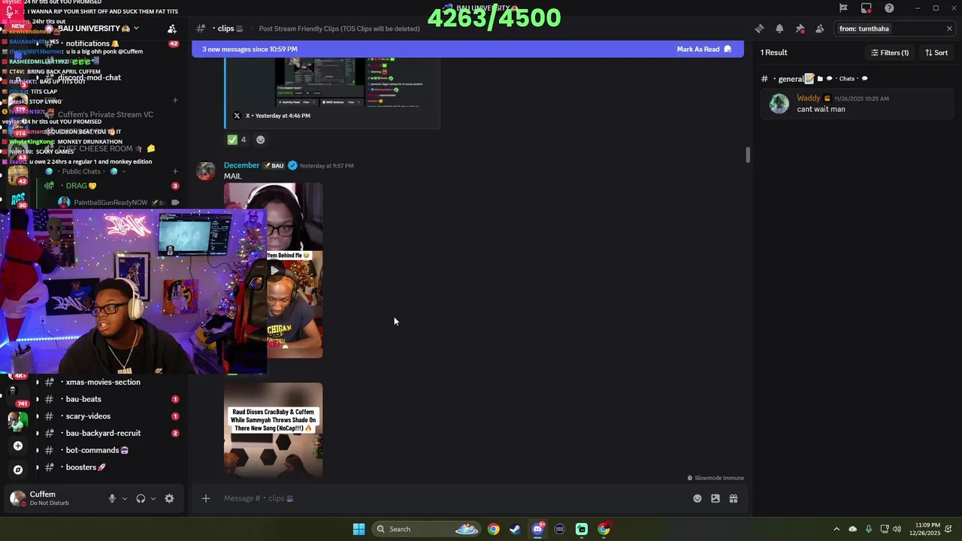Open the MAIL video thumbnail

tap(274, 270)
